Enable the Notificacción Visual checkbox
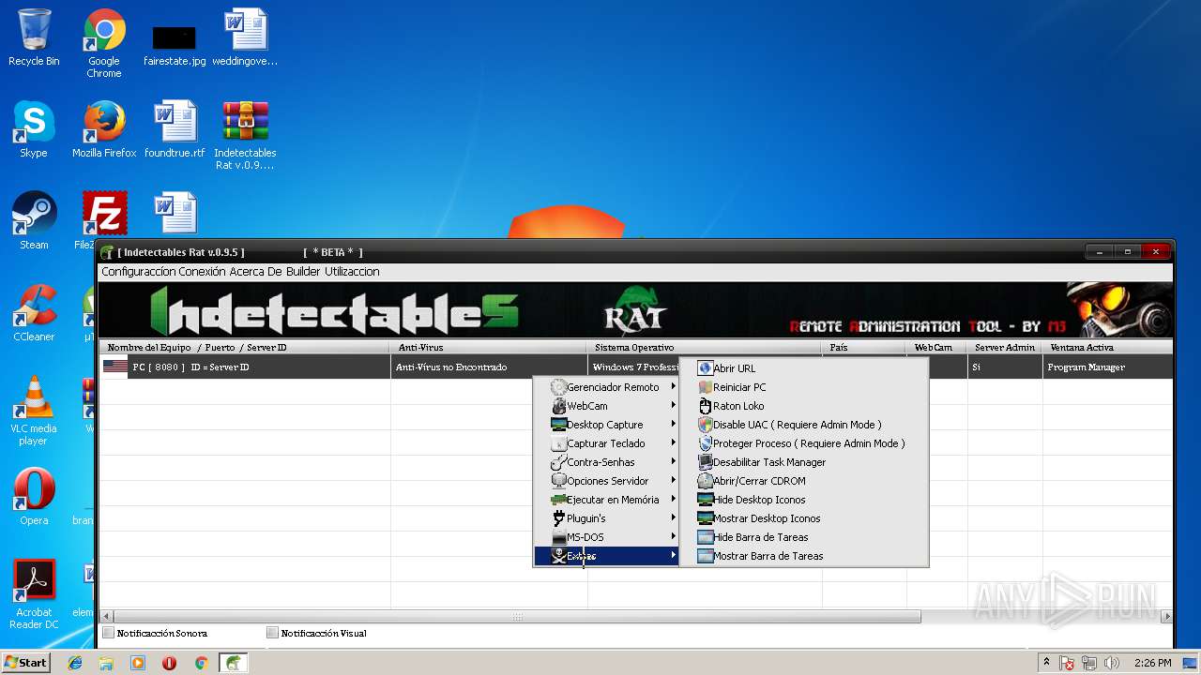 point(272,633)
